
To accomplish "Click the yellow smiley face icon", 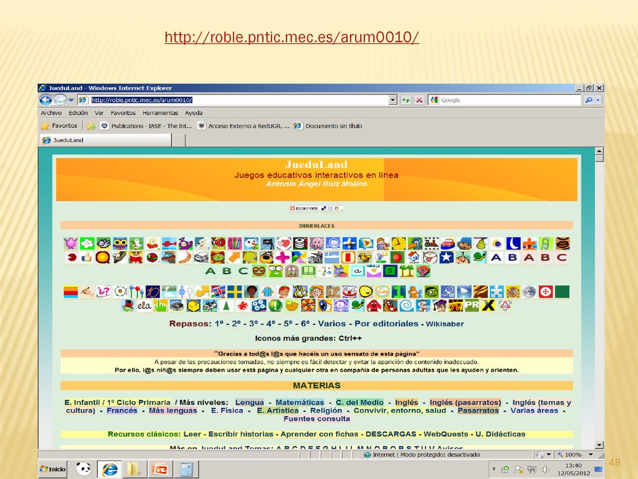I will (x=366, y=292).
